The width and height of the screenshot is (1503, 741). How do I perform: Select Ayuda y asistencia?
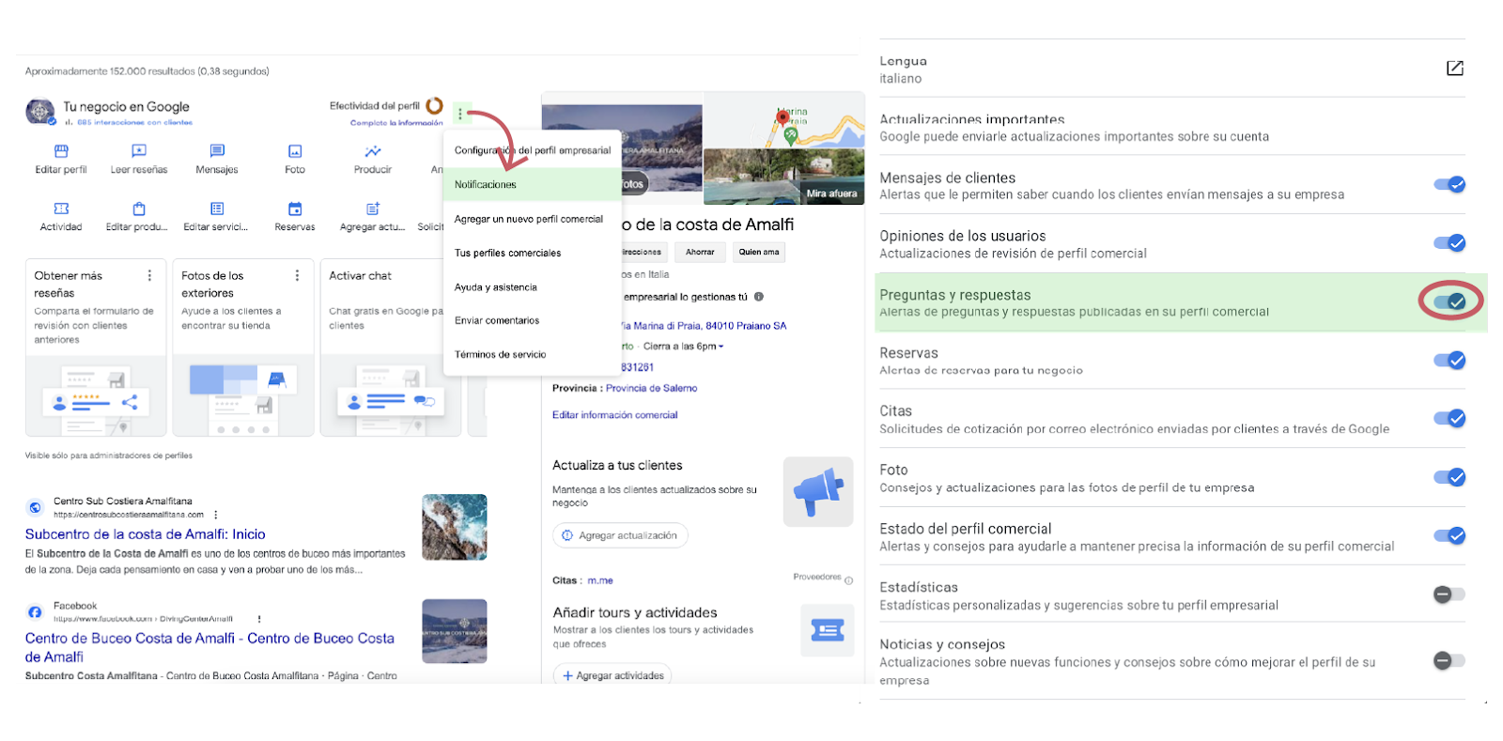(x=533, y=287)
